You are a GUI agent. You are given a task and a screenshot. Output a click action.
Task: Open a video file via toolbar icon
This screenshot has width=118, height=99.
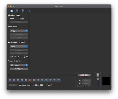click(12, 11)
